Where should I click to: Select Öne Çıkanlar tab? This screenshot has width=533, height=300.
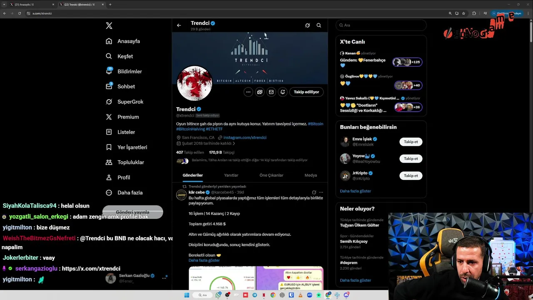click(271, 175)
